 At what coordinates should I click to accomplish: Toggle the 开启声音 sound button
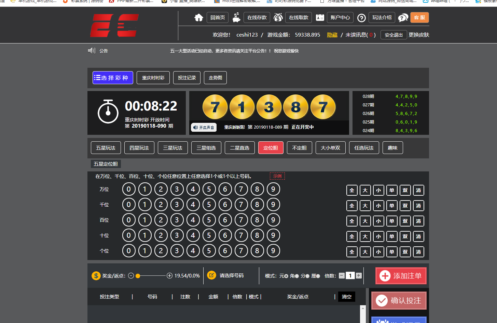tap(204, 127)
